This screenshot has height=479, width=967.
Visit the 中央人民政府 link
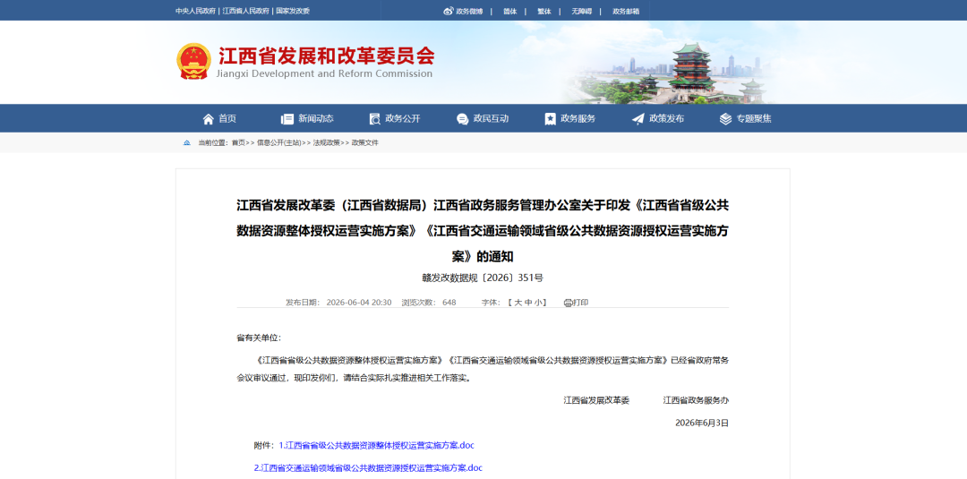(195, 11)
